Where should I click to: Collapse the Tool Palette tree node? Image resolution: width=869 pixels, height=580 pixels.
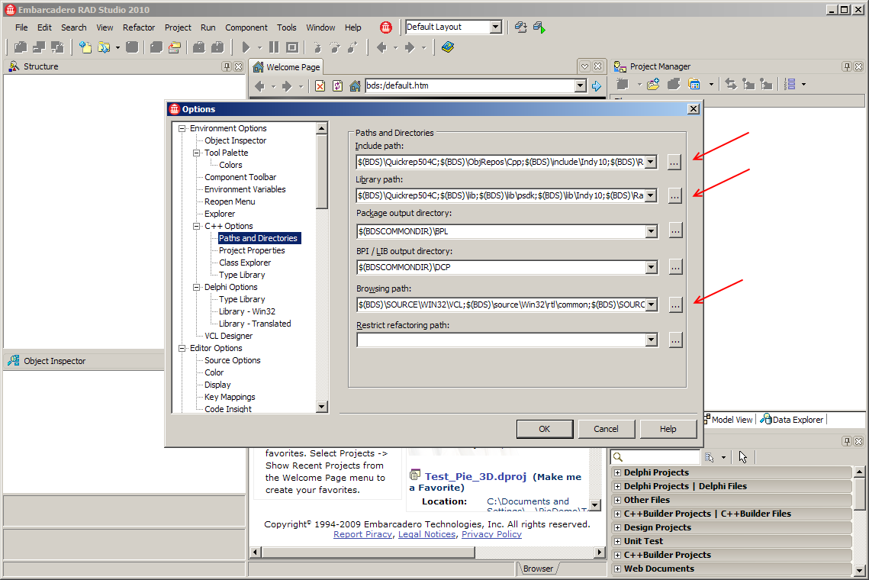196,153
